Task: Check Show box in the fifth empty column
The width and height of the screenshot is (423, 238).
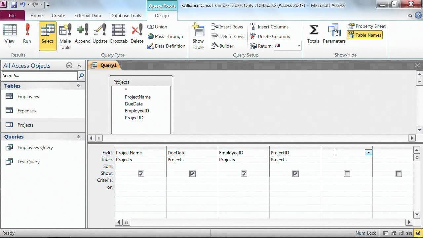Action: 347,174
